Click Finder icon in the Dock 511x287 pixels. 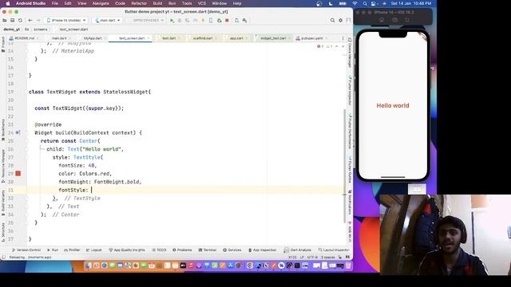tap(89, 265)
